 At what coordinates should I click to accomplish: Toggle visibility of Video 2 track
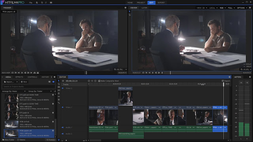pyautogui.click(x=62, y=88)
